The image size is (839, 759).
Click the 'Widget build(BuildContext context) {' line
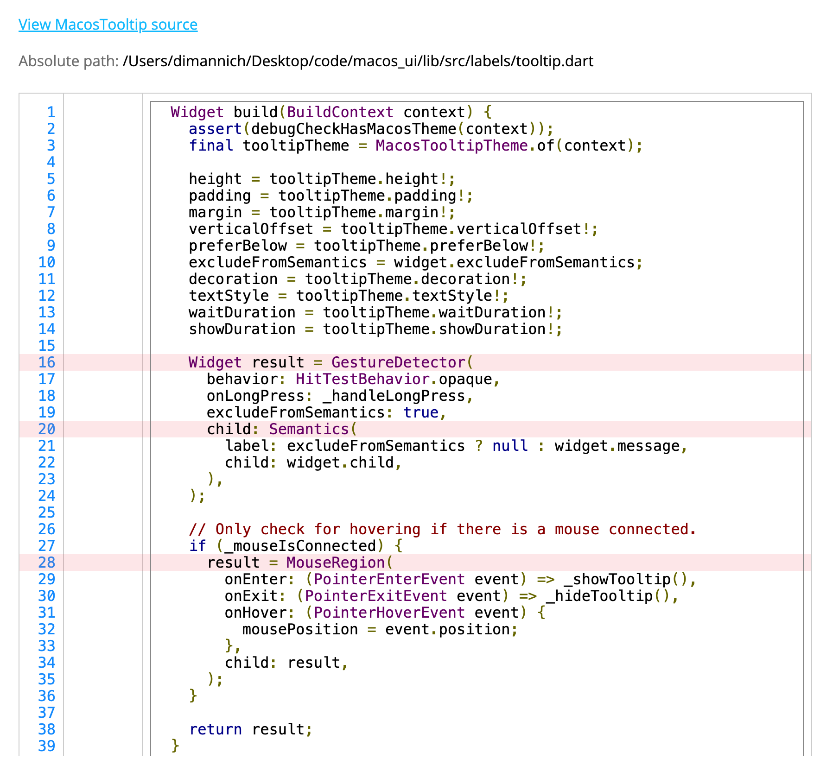[x=331, y=112]
